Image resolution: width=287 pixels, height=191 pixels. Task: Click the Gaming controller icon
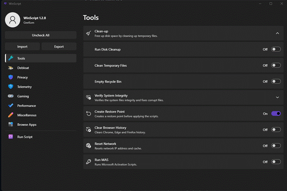(x=11, y=96)
